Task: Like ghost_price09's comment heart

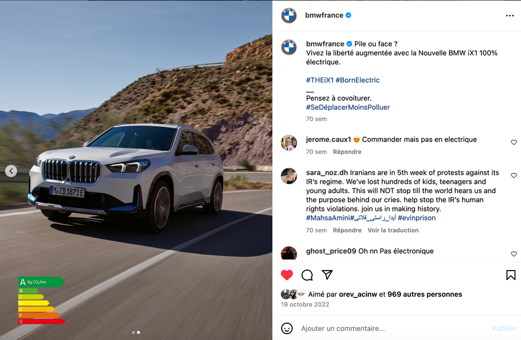Action: point(513,254)
